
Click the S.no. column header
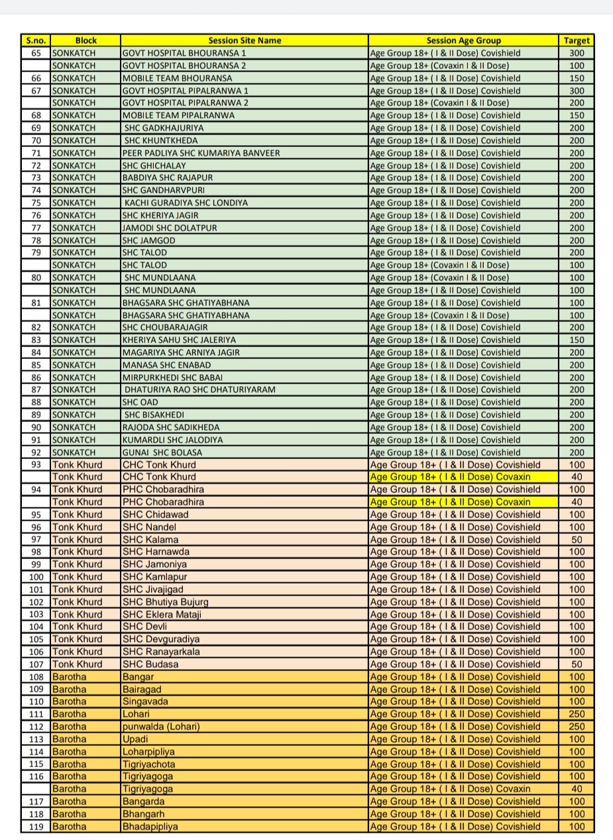(36, 40)
